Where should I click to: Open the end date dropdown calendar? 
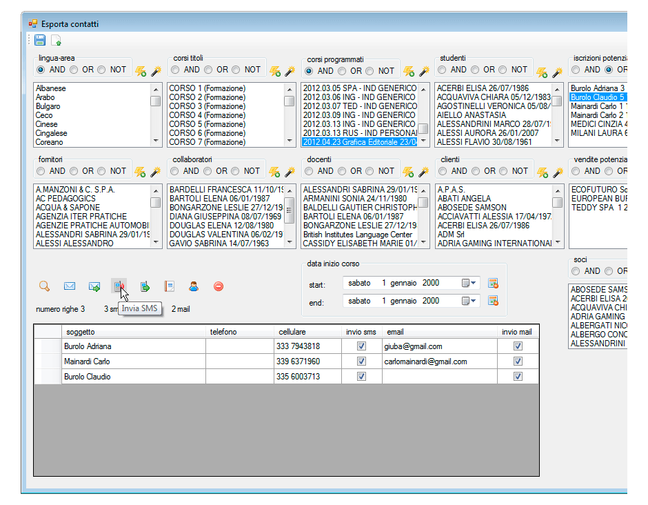click(469, 301)
